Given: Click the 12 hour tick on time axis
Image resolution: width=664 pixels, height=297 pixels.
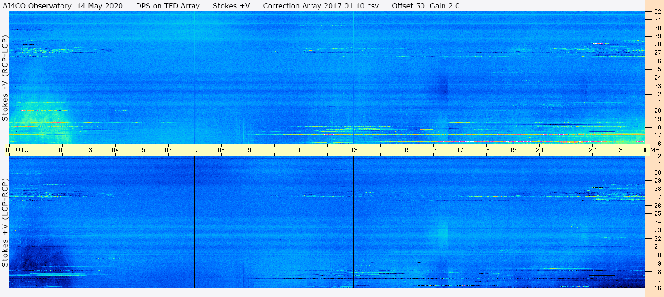Looking at the screenshot, I should pyautogui.click(x=327, y=150).
